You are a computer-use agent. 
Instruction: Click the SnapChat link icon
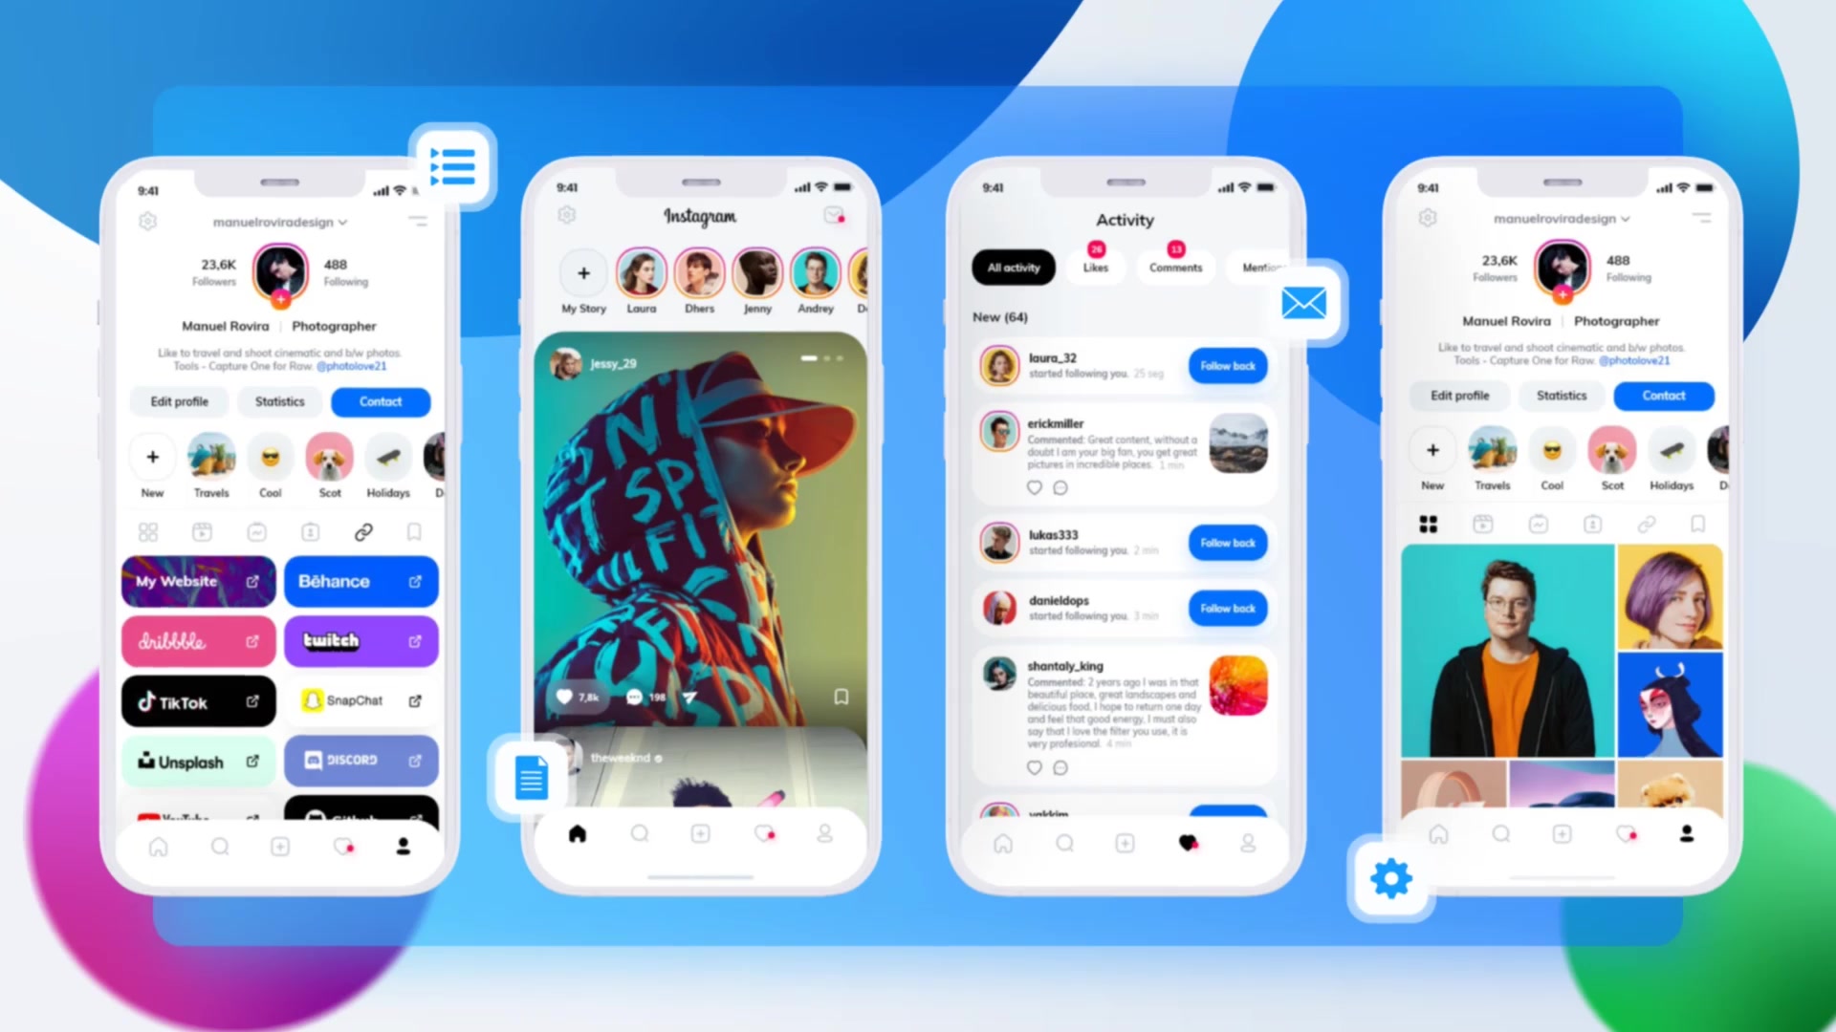tap(415, 699)
